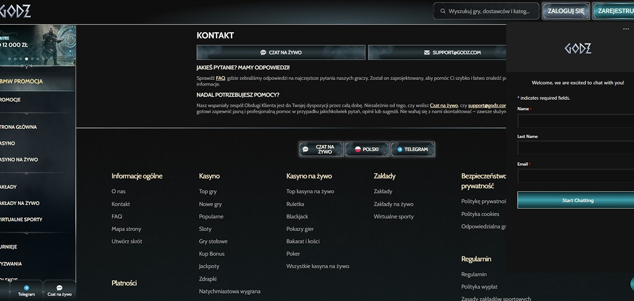Open Zasady zakładów sportowych link
Screen dimensions: 634x301
496,299
